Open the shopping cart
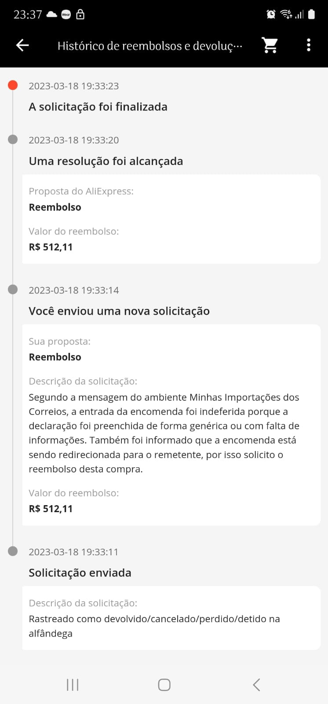The image size is (328, 704). 270,45
